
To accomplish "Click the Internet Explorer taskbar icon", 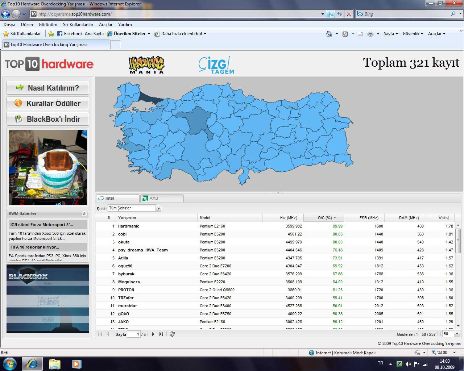I will coord(32,364).
